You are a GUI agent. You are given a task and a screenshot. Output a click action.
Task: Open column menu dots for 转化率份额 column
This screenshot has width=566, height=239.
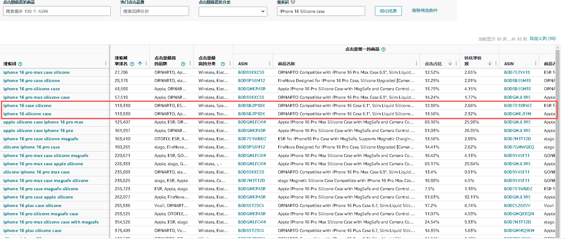click(x=496, y=63)
